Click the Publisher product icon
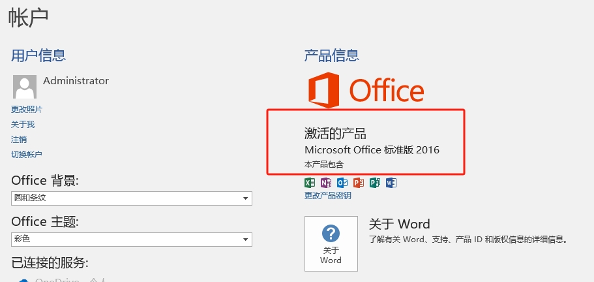The height and width of the screenshot is (282, 594). [375, 183]
